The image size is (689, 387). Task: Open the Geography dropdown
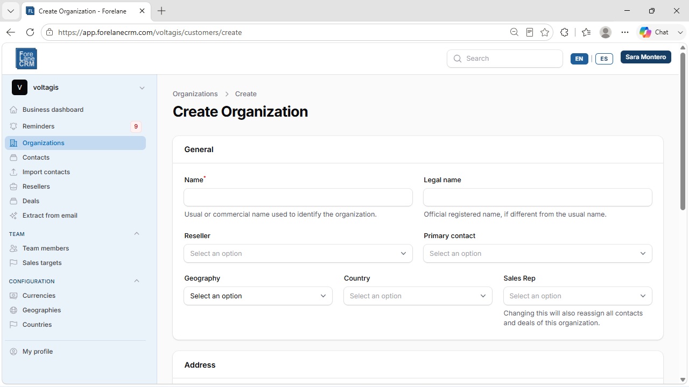click(x=258, y=296)
